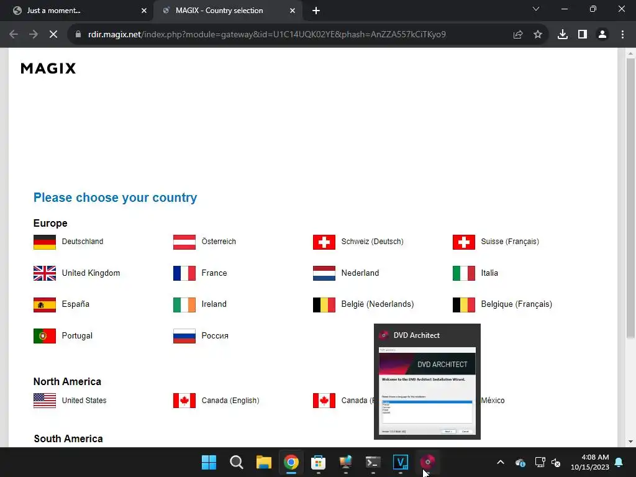
Task: Bookmark this page with the star
Action: pyautogui.click(x=538, y=35)
